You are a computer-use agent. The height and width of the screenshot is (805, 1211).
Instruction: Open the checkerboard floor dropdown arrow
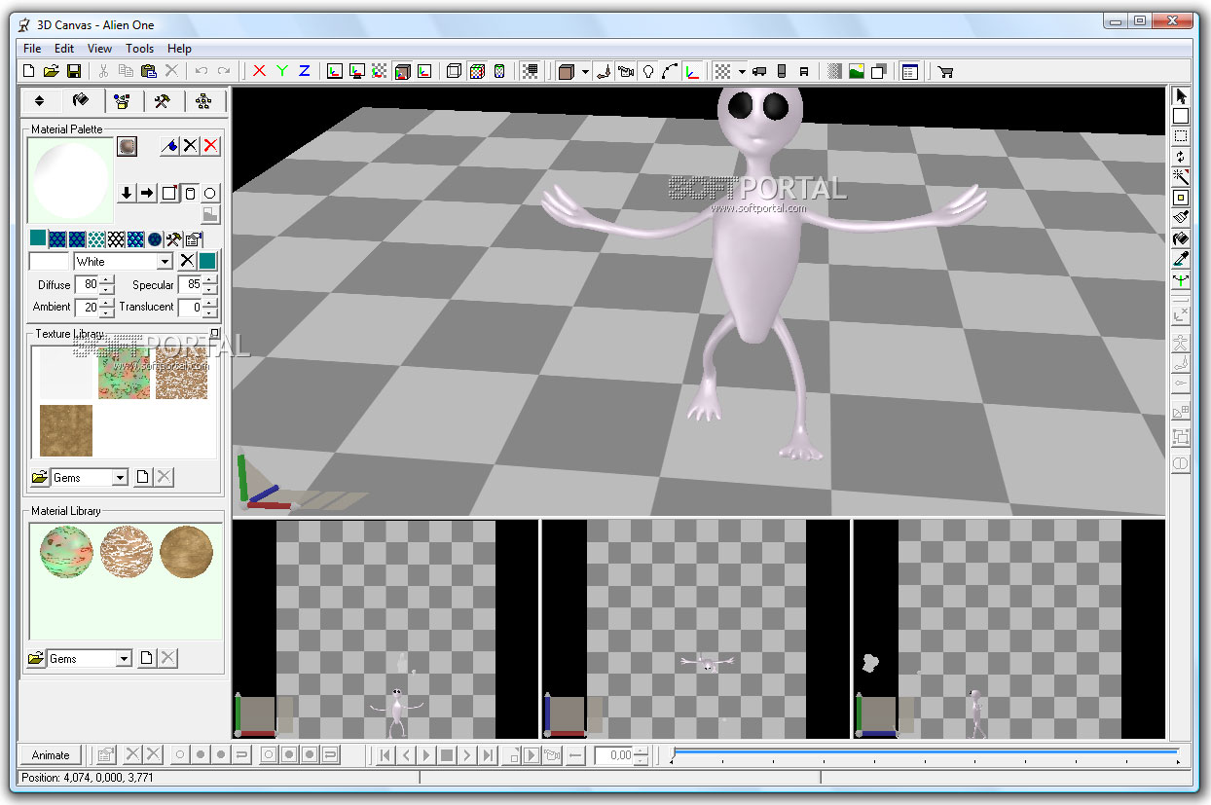click(742, 71)
